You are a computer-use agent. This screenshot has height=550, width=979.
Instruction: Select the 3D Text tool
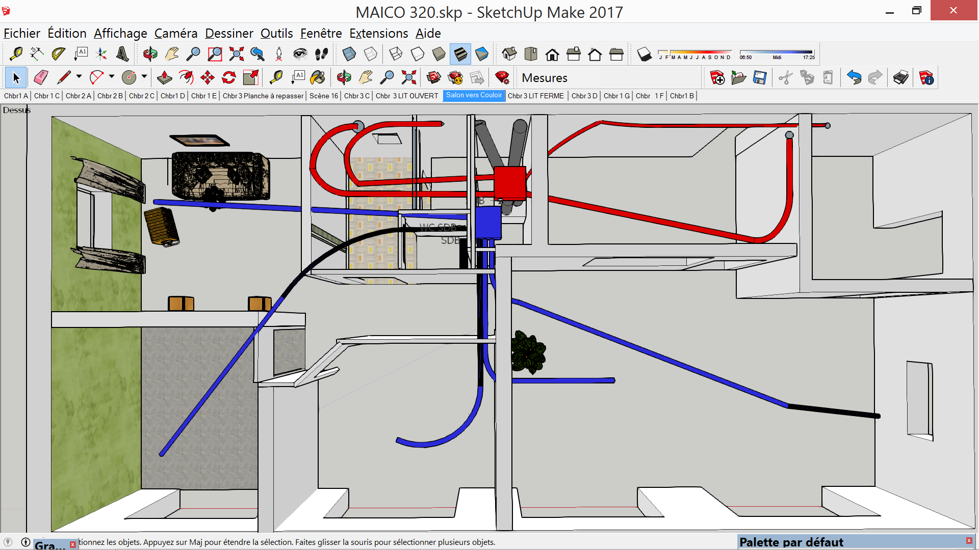click(x=122, y=54)
